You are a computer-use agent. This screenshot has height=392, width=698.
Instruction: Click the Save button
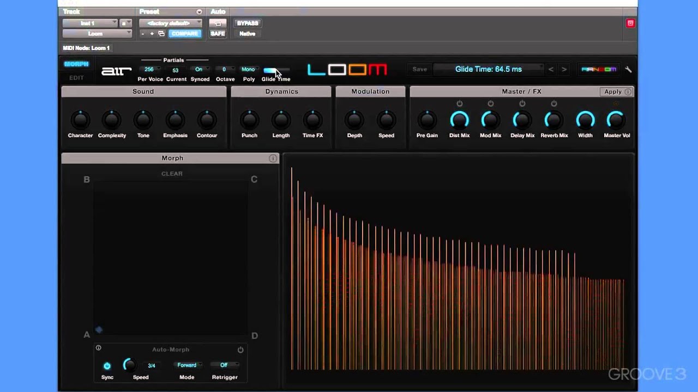pyautogui.click(x=420, y=69)
